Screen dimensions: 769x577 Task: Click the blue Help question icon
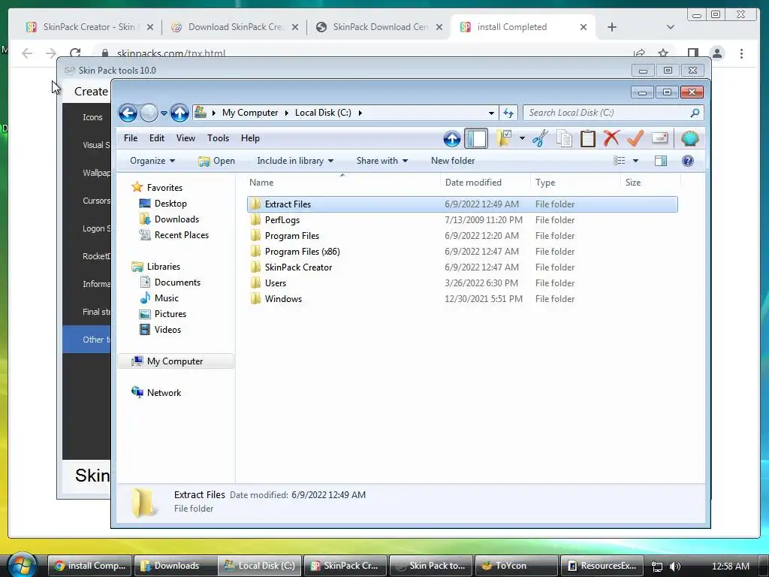click(688, 161)
